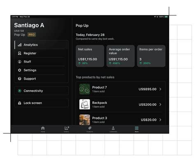Screen dimensions: 195x162
Task: Open Settings in the sidebar
Action: pyautogui.click(x=42, y=70)
